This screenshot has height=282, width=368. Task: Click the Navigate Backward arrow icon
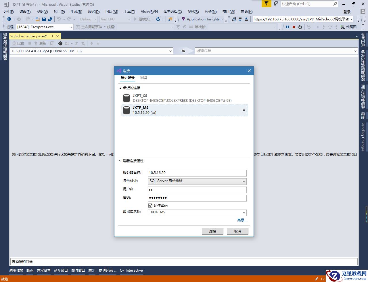point(9,19)
